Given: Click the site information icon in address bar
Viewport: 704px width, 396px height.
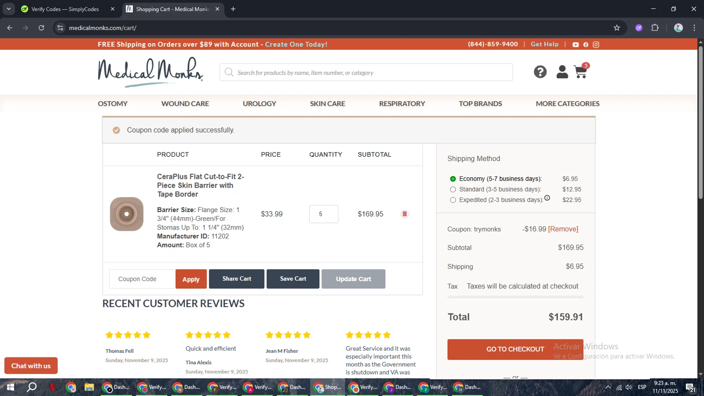Looking at the screenshot, I should tap(60, 28).
